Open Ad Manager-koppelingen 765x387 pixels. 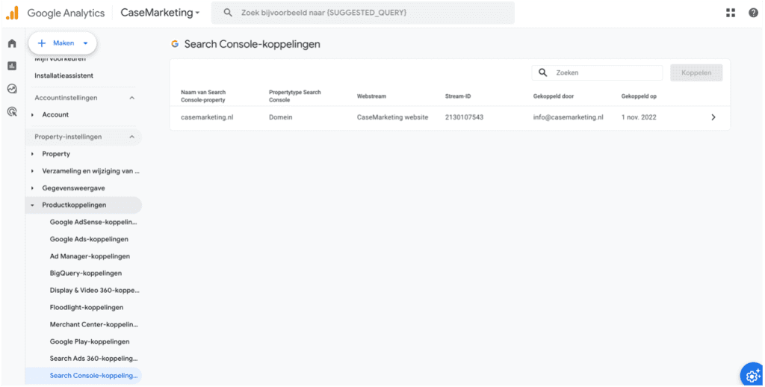pos(90,256)
